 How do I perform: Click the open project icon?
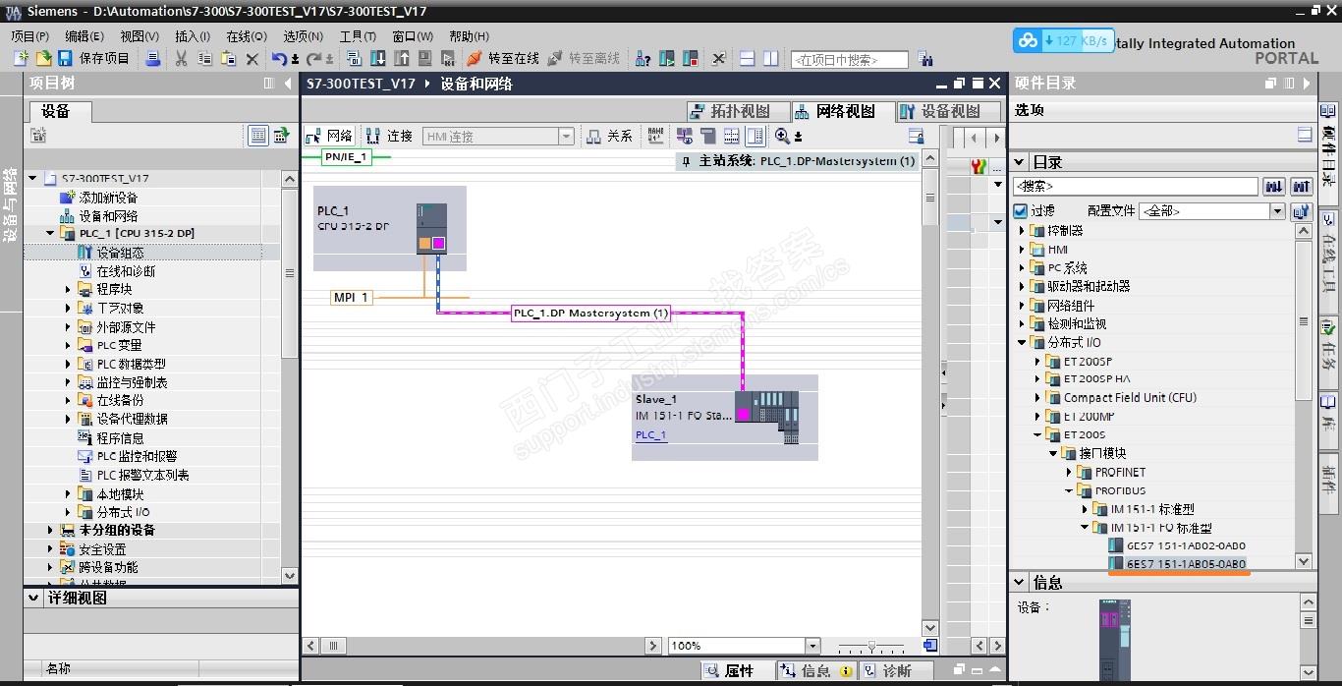click(x=42, y=59)
